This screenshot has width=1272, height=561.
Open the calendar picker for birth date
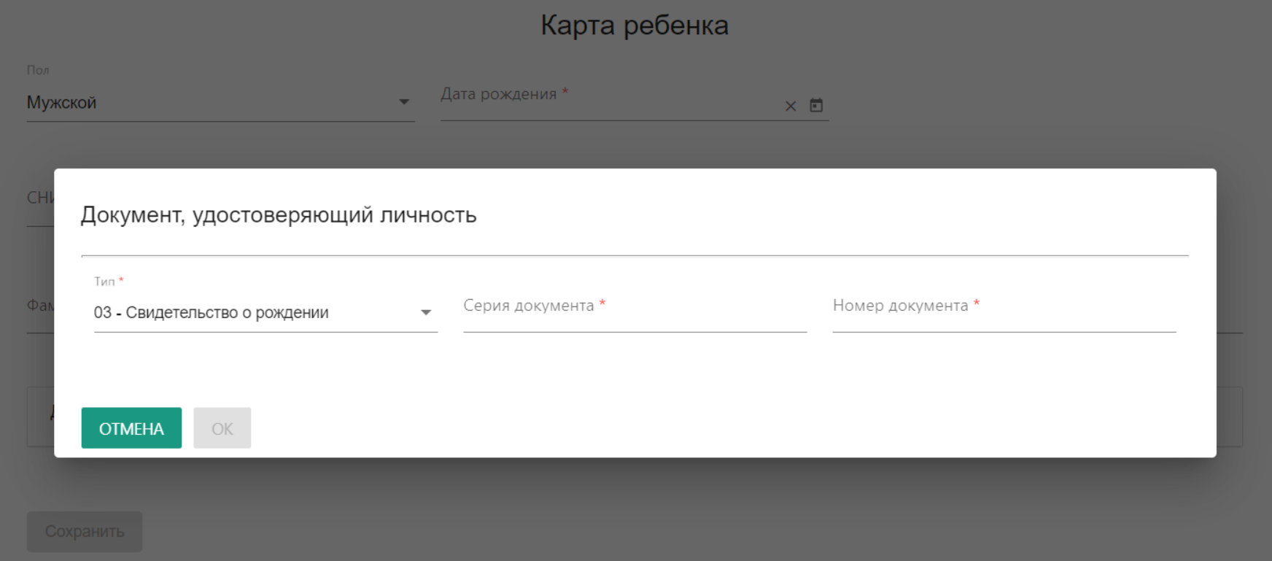point(816,106)
